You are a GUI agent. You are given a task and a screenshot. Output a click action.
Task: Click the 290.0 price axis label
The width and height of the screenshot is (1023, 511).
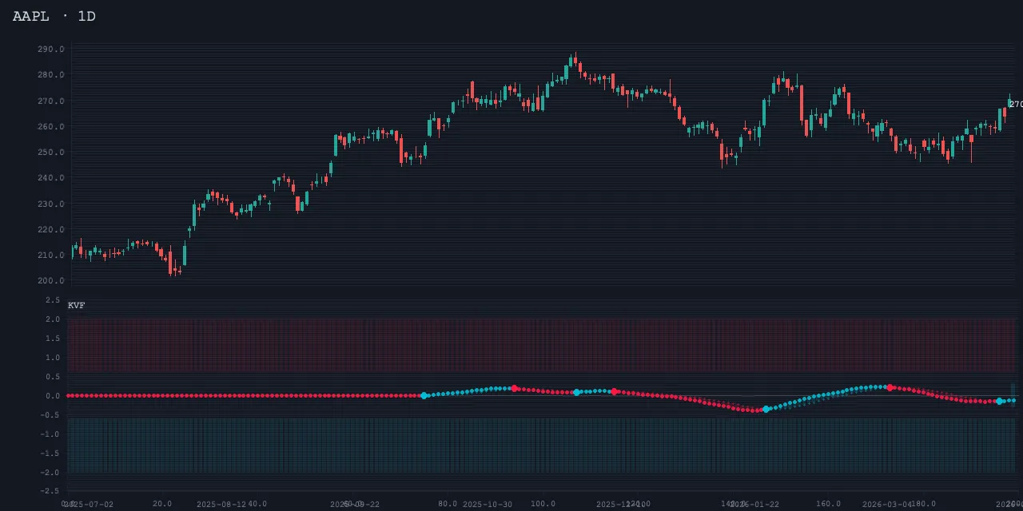coord(50,50)
